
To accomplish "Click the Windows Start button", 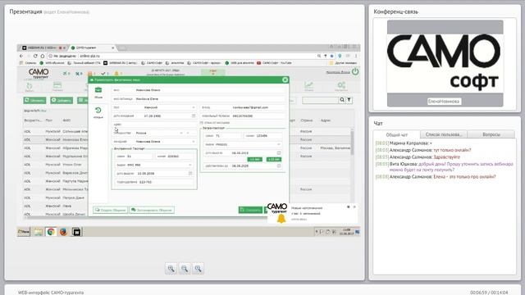I will 24,232.
